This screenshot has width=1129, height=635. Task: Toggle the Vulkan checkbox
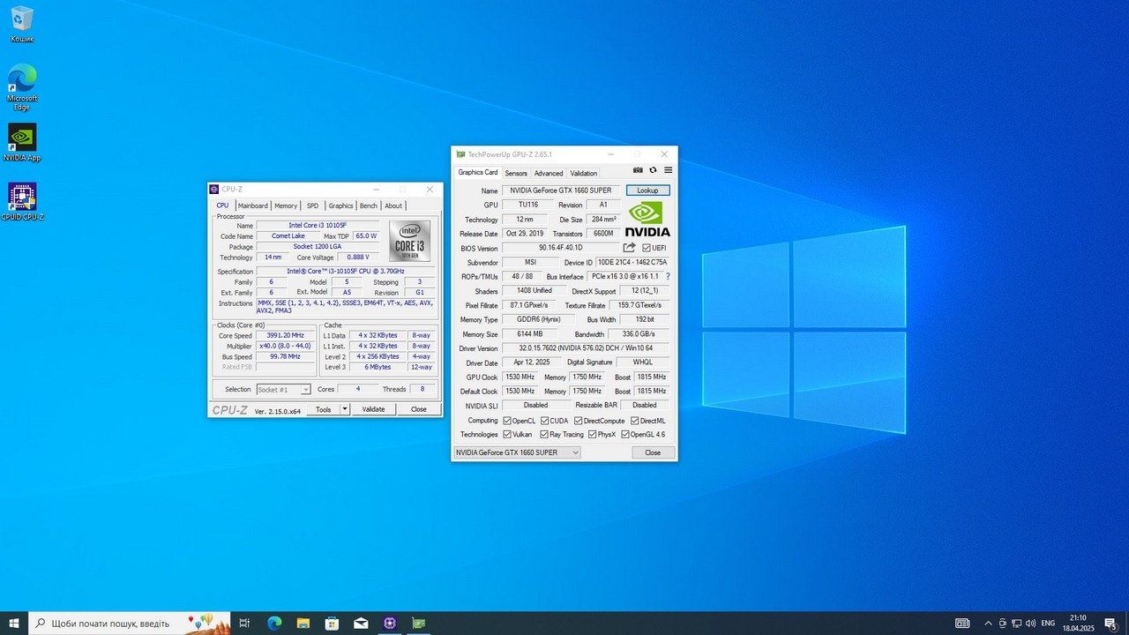click(x=506, y=434)
